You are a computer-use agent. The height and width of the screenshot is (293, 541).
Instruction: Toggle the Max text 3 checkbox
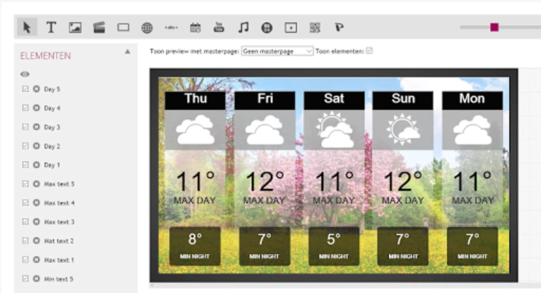coord(25,222)
